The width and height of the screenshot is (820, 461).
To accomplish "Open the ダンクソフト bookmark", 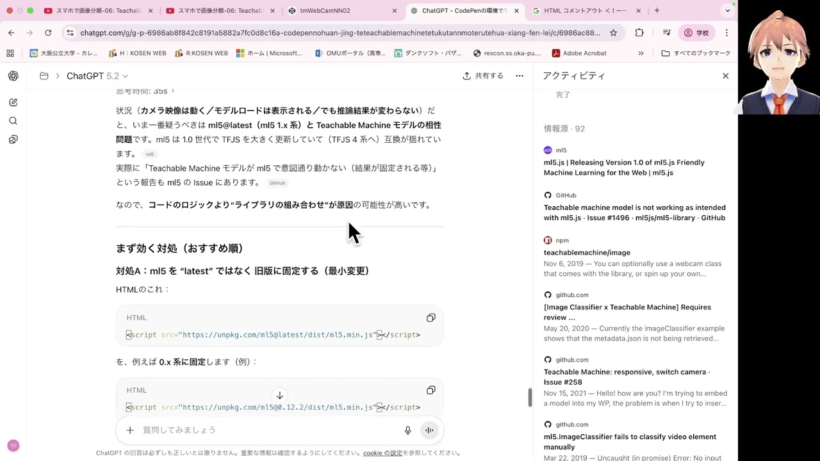I will pyautogui.click(x=429, y=53).
